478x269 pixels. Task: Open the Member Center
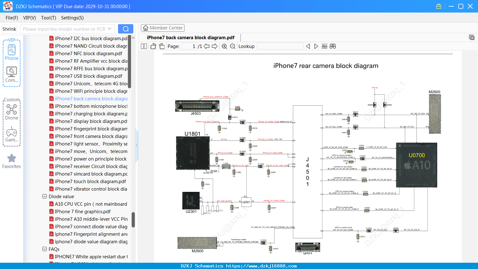tap(163, 28)
